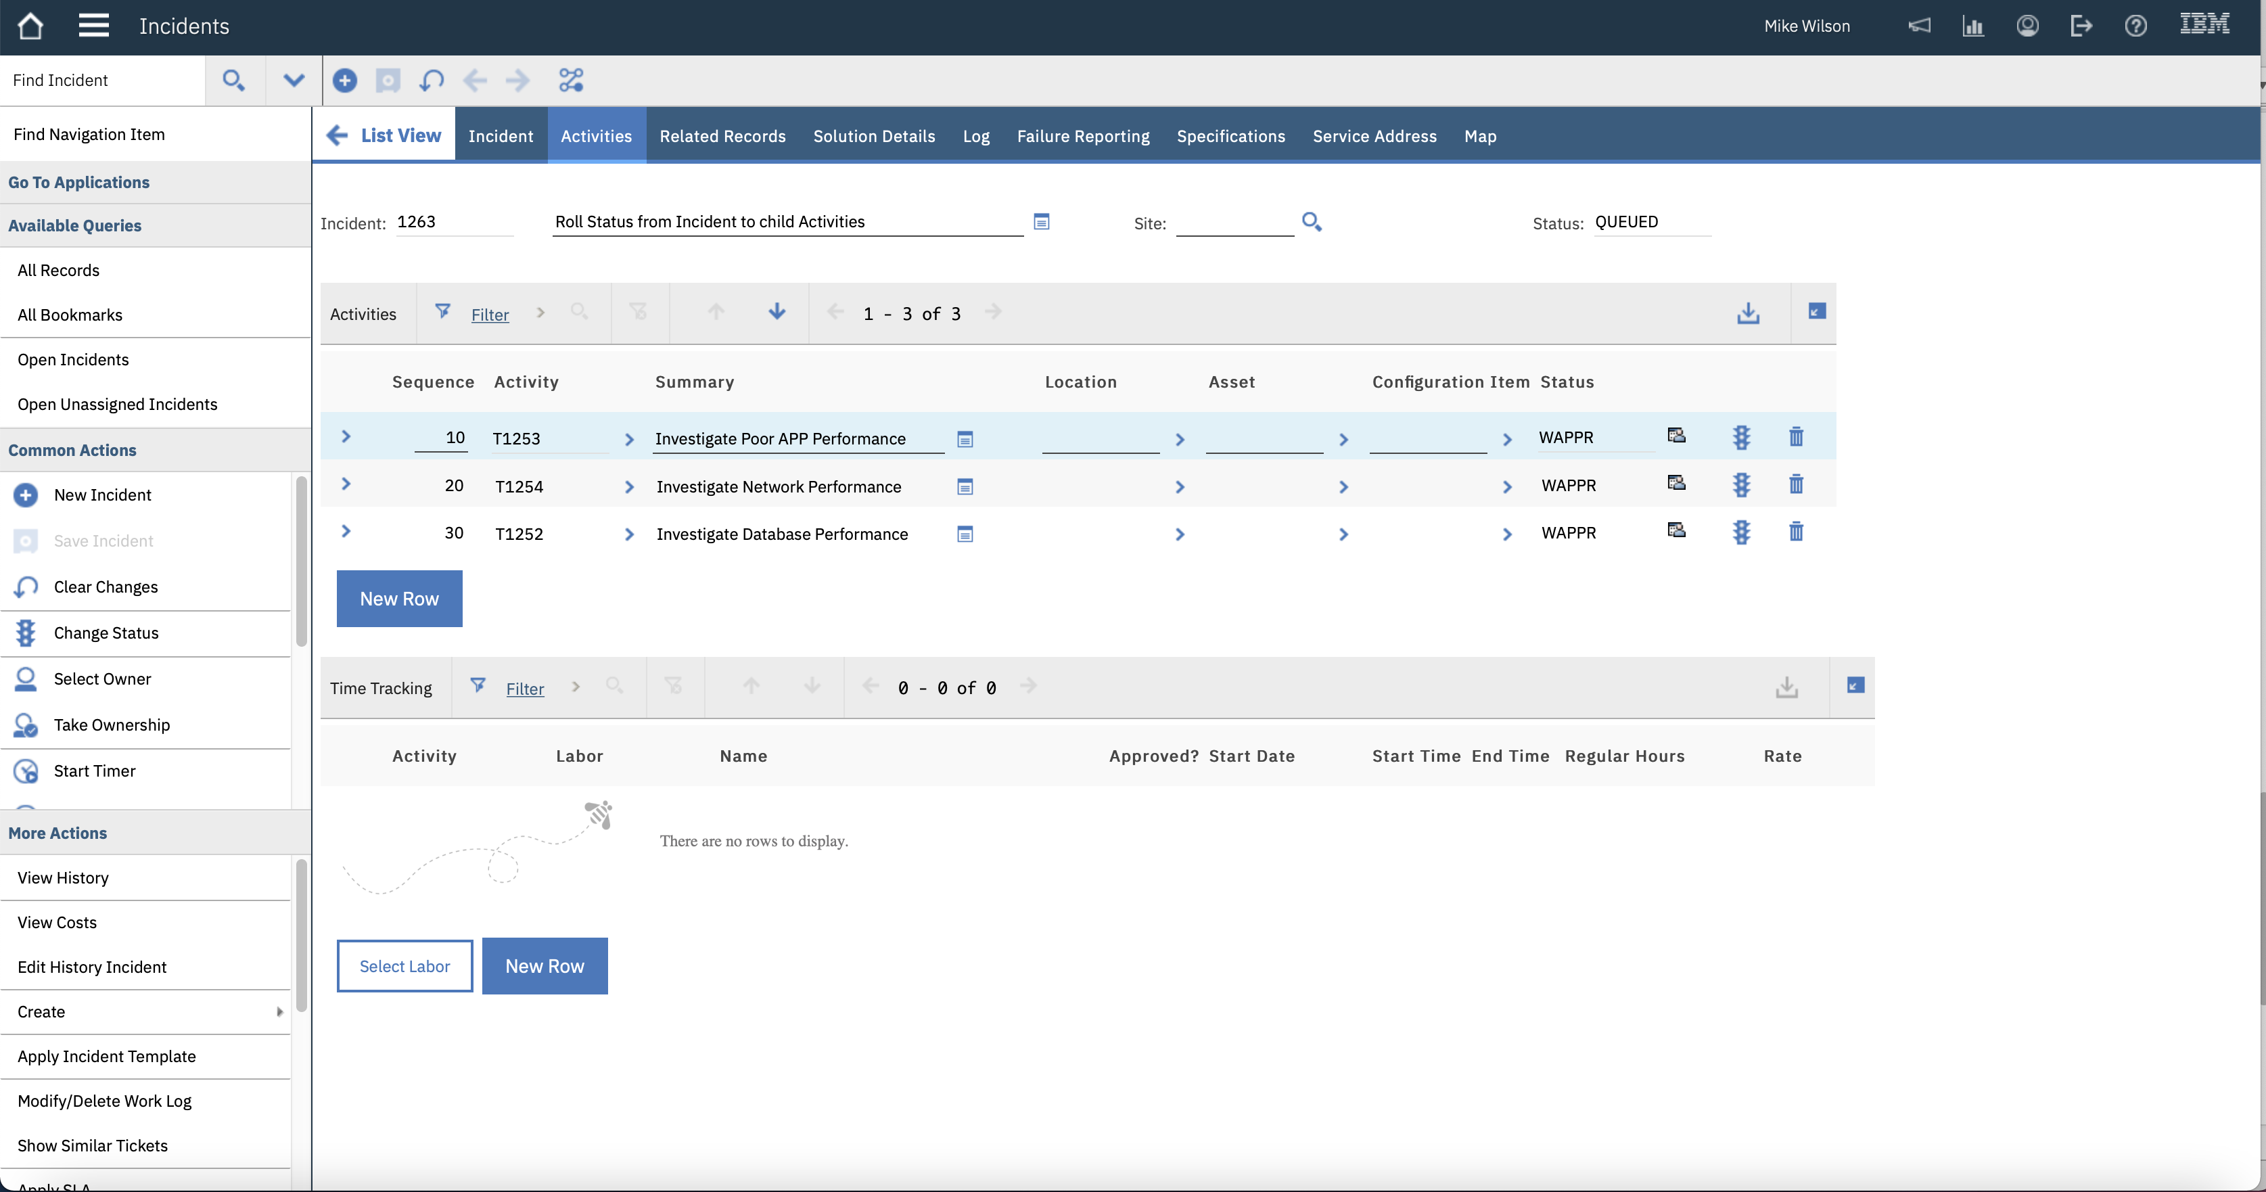The image size is (2266, 1192).
Task: Click the Change Status icon for activity T1253
Action: (1741, 437)
